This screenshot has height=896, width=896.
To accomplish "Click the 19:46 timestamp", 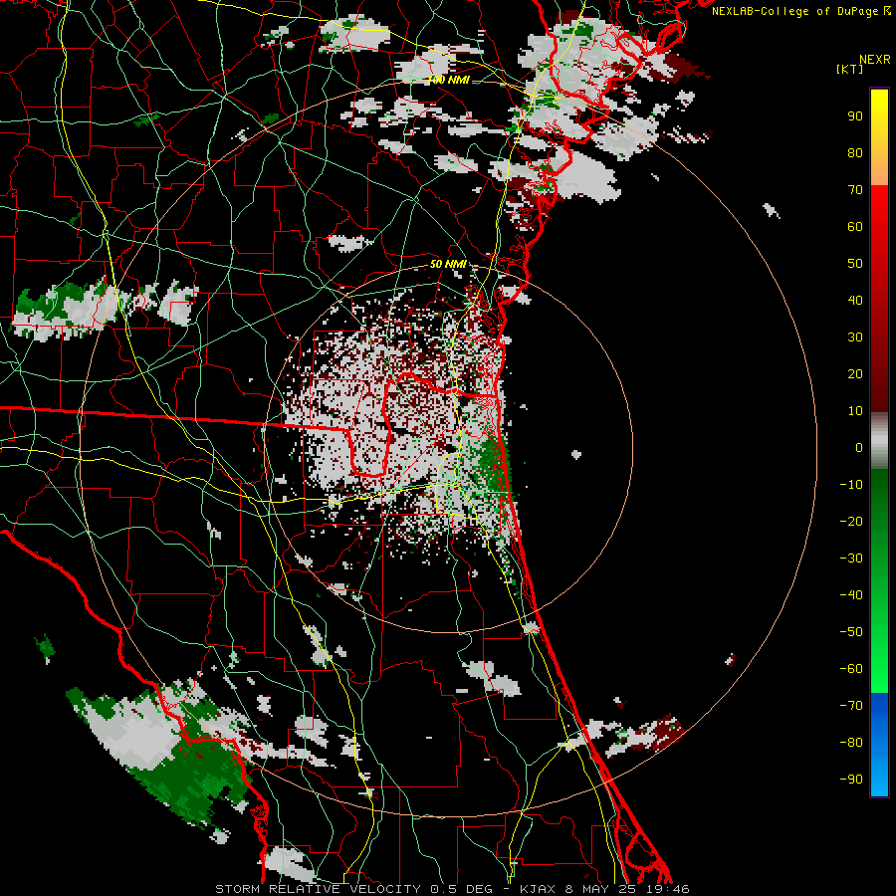I will click(668, 889).
